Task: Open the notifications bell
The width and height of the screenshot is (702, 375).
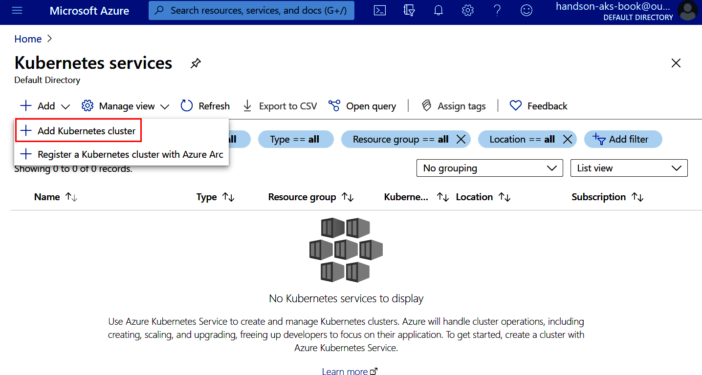Action: [439, 10]
